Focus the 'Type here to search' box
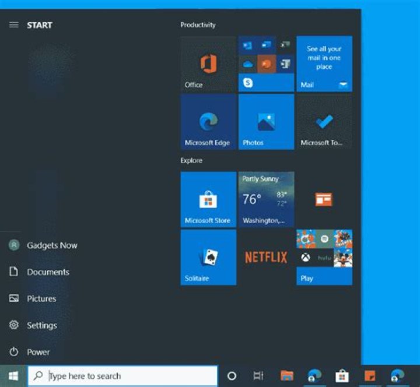Image resolution: width=420 pixels, height=387 pixels. tap(123, 376)
